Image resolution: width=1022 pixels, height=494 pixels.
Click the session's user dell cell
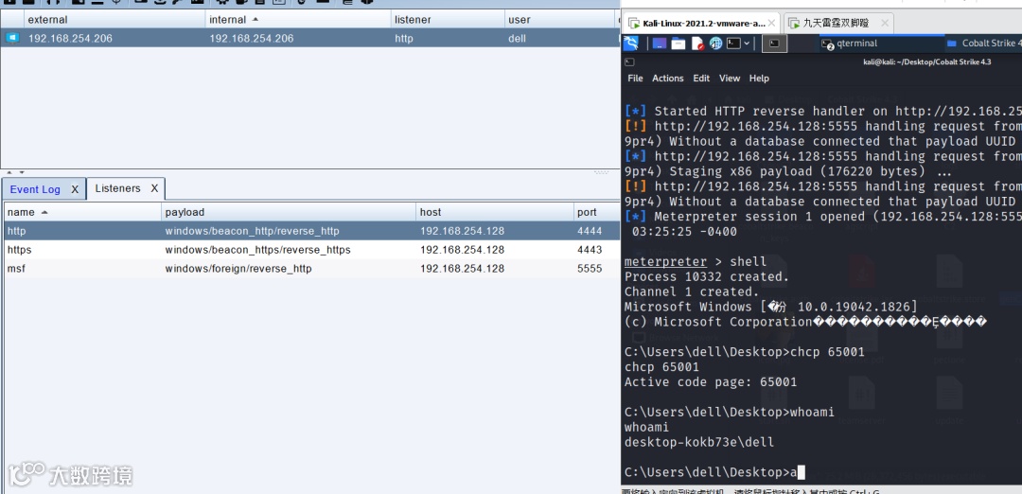(517, 39)
